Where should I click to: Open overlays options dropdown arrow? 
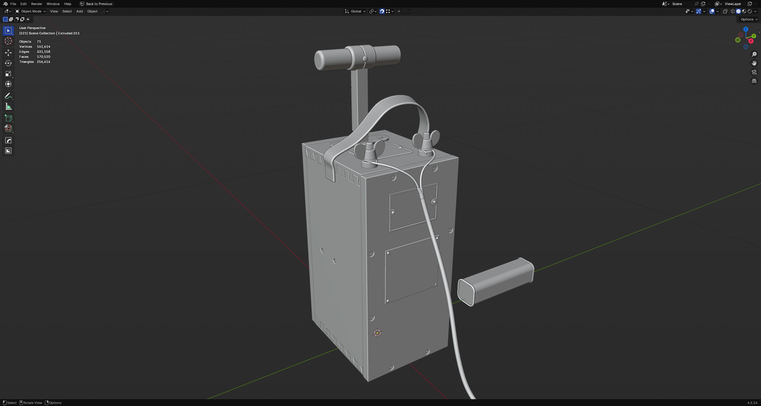pyautogui.click(x=718, y=11)
